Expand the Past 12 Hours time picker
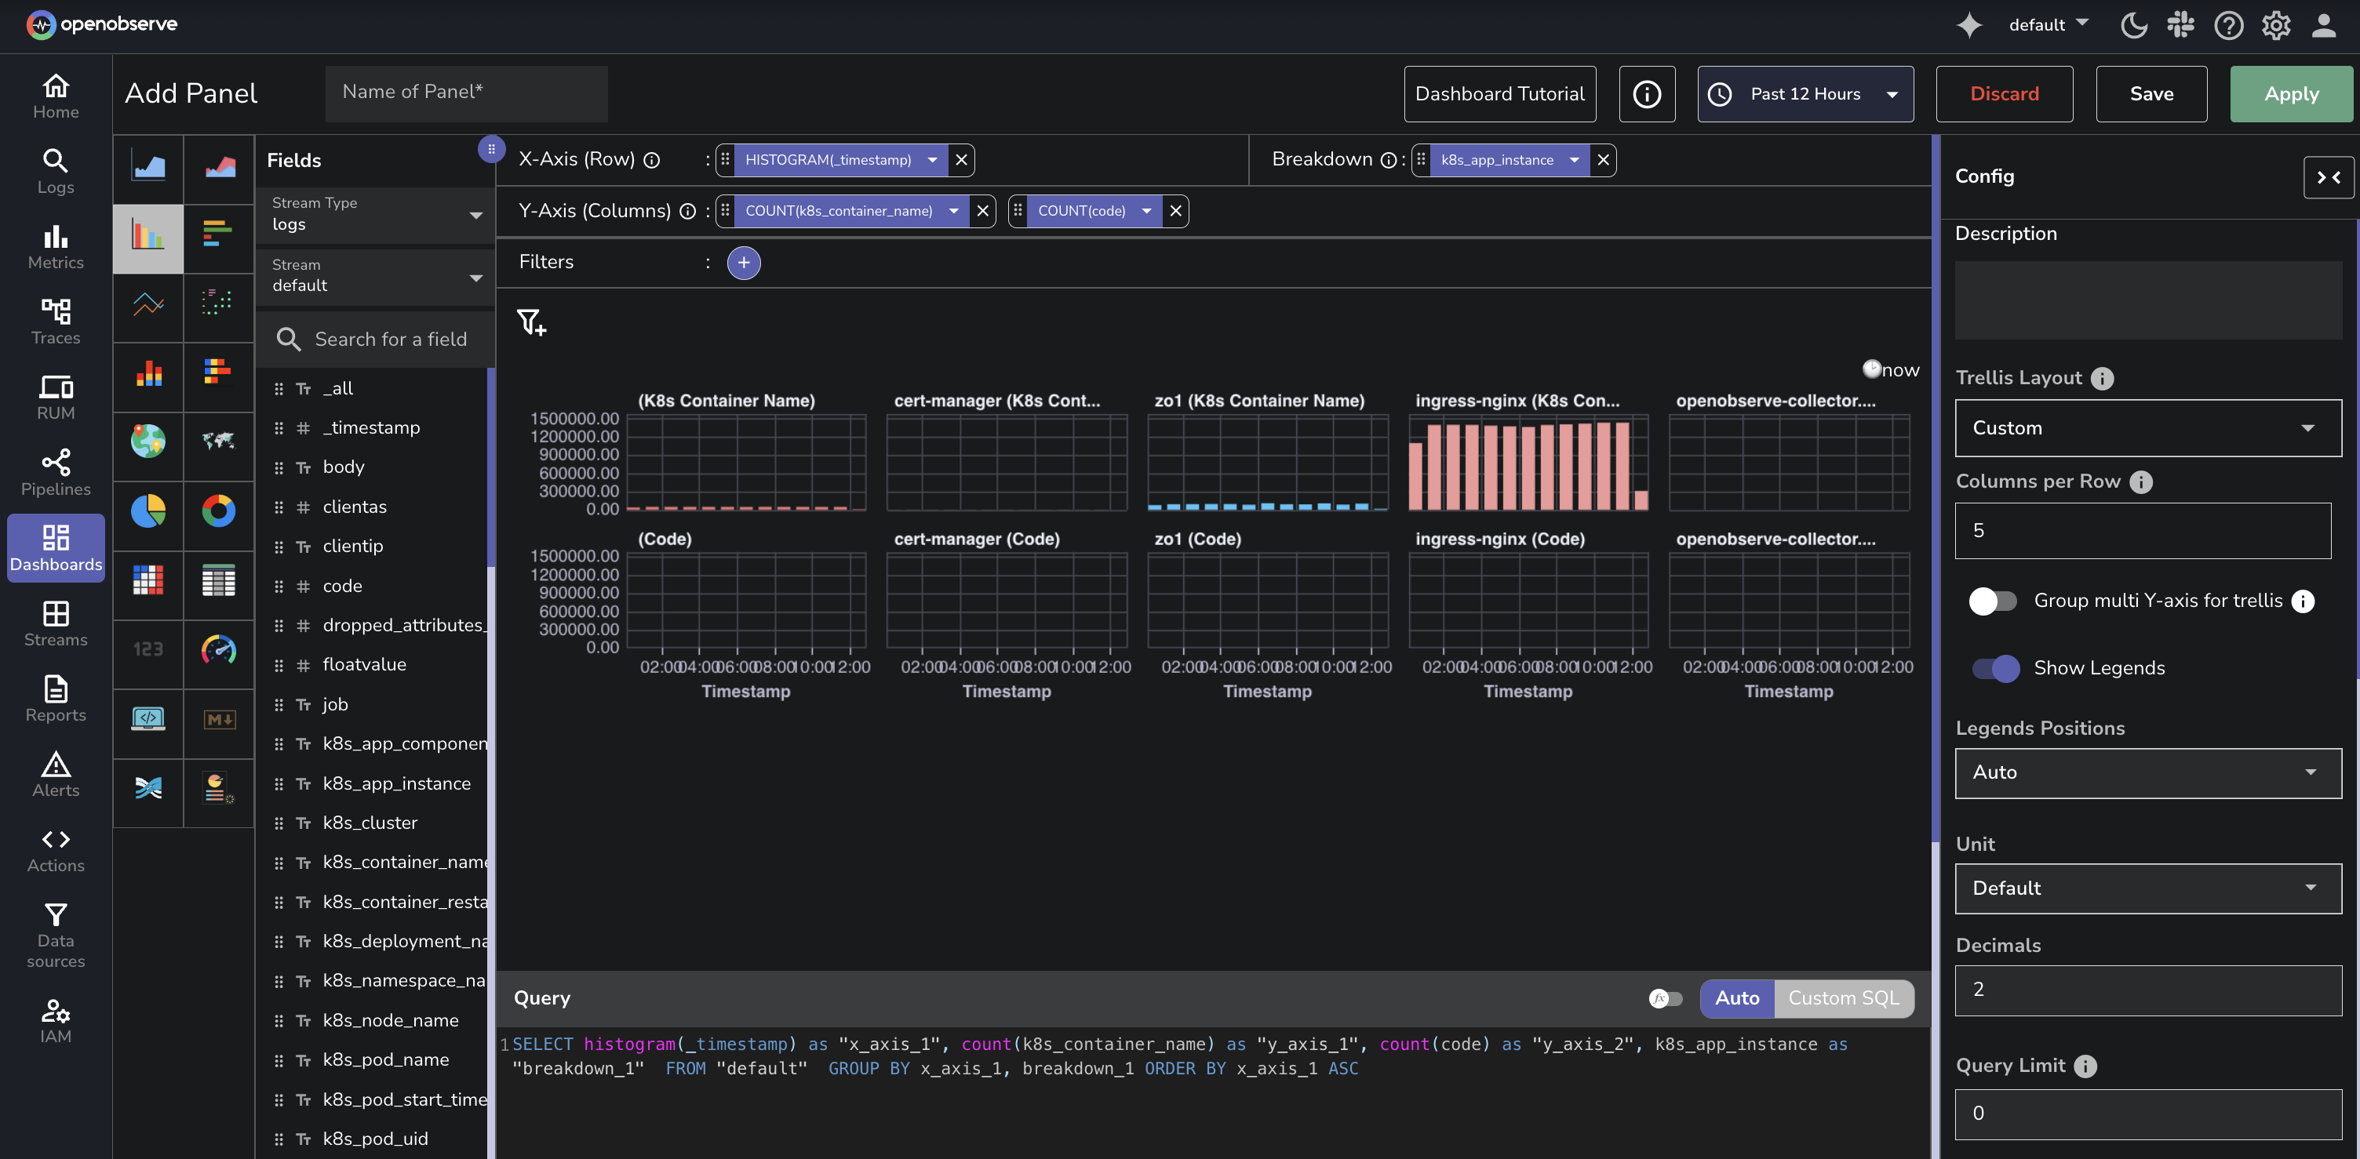Image resolution: width=2360 pixels, height=1159 pixels. click(x=1804, y=93)
